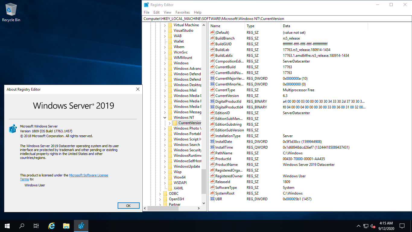Viewport: 412px width, 232px height.
Task: Expand the CurrentVersion key arrow
Action: coord(170,123)
